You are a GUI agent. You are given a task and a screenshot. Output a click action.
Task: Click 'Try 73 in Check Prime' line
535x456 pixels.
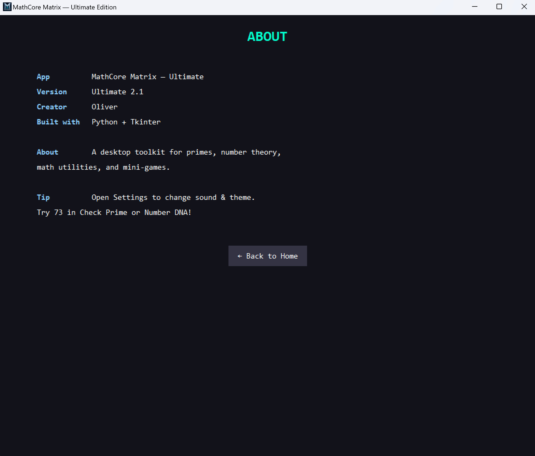114,213
